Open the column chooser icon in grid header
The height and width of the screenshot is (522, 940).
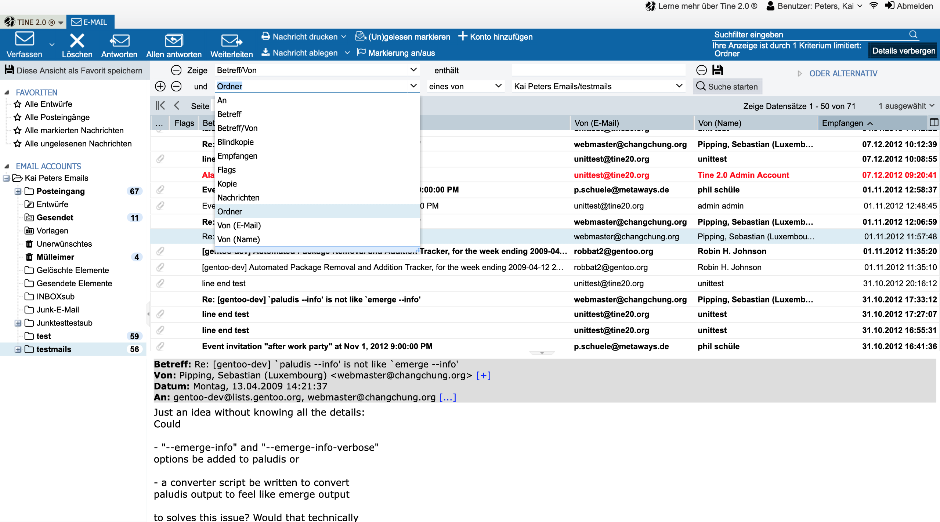[934, 123]
